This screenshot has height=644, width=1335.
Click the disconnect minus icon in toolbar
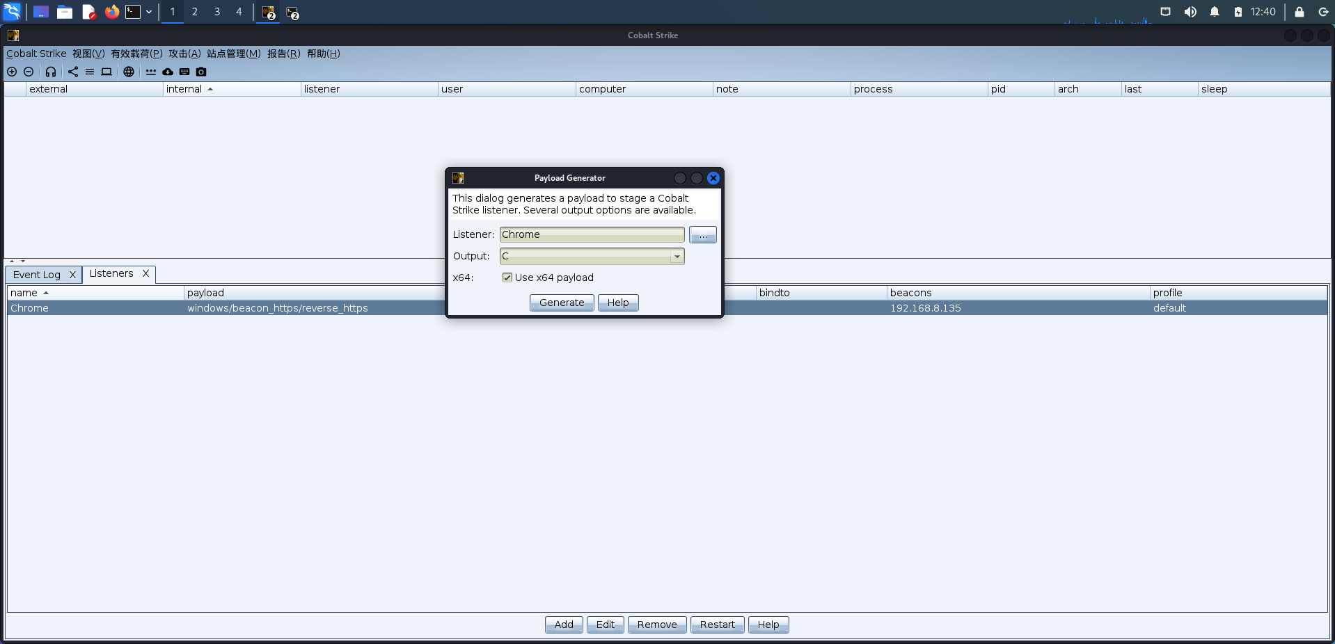tap(29, 72)
